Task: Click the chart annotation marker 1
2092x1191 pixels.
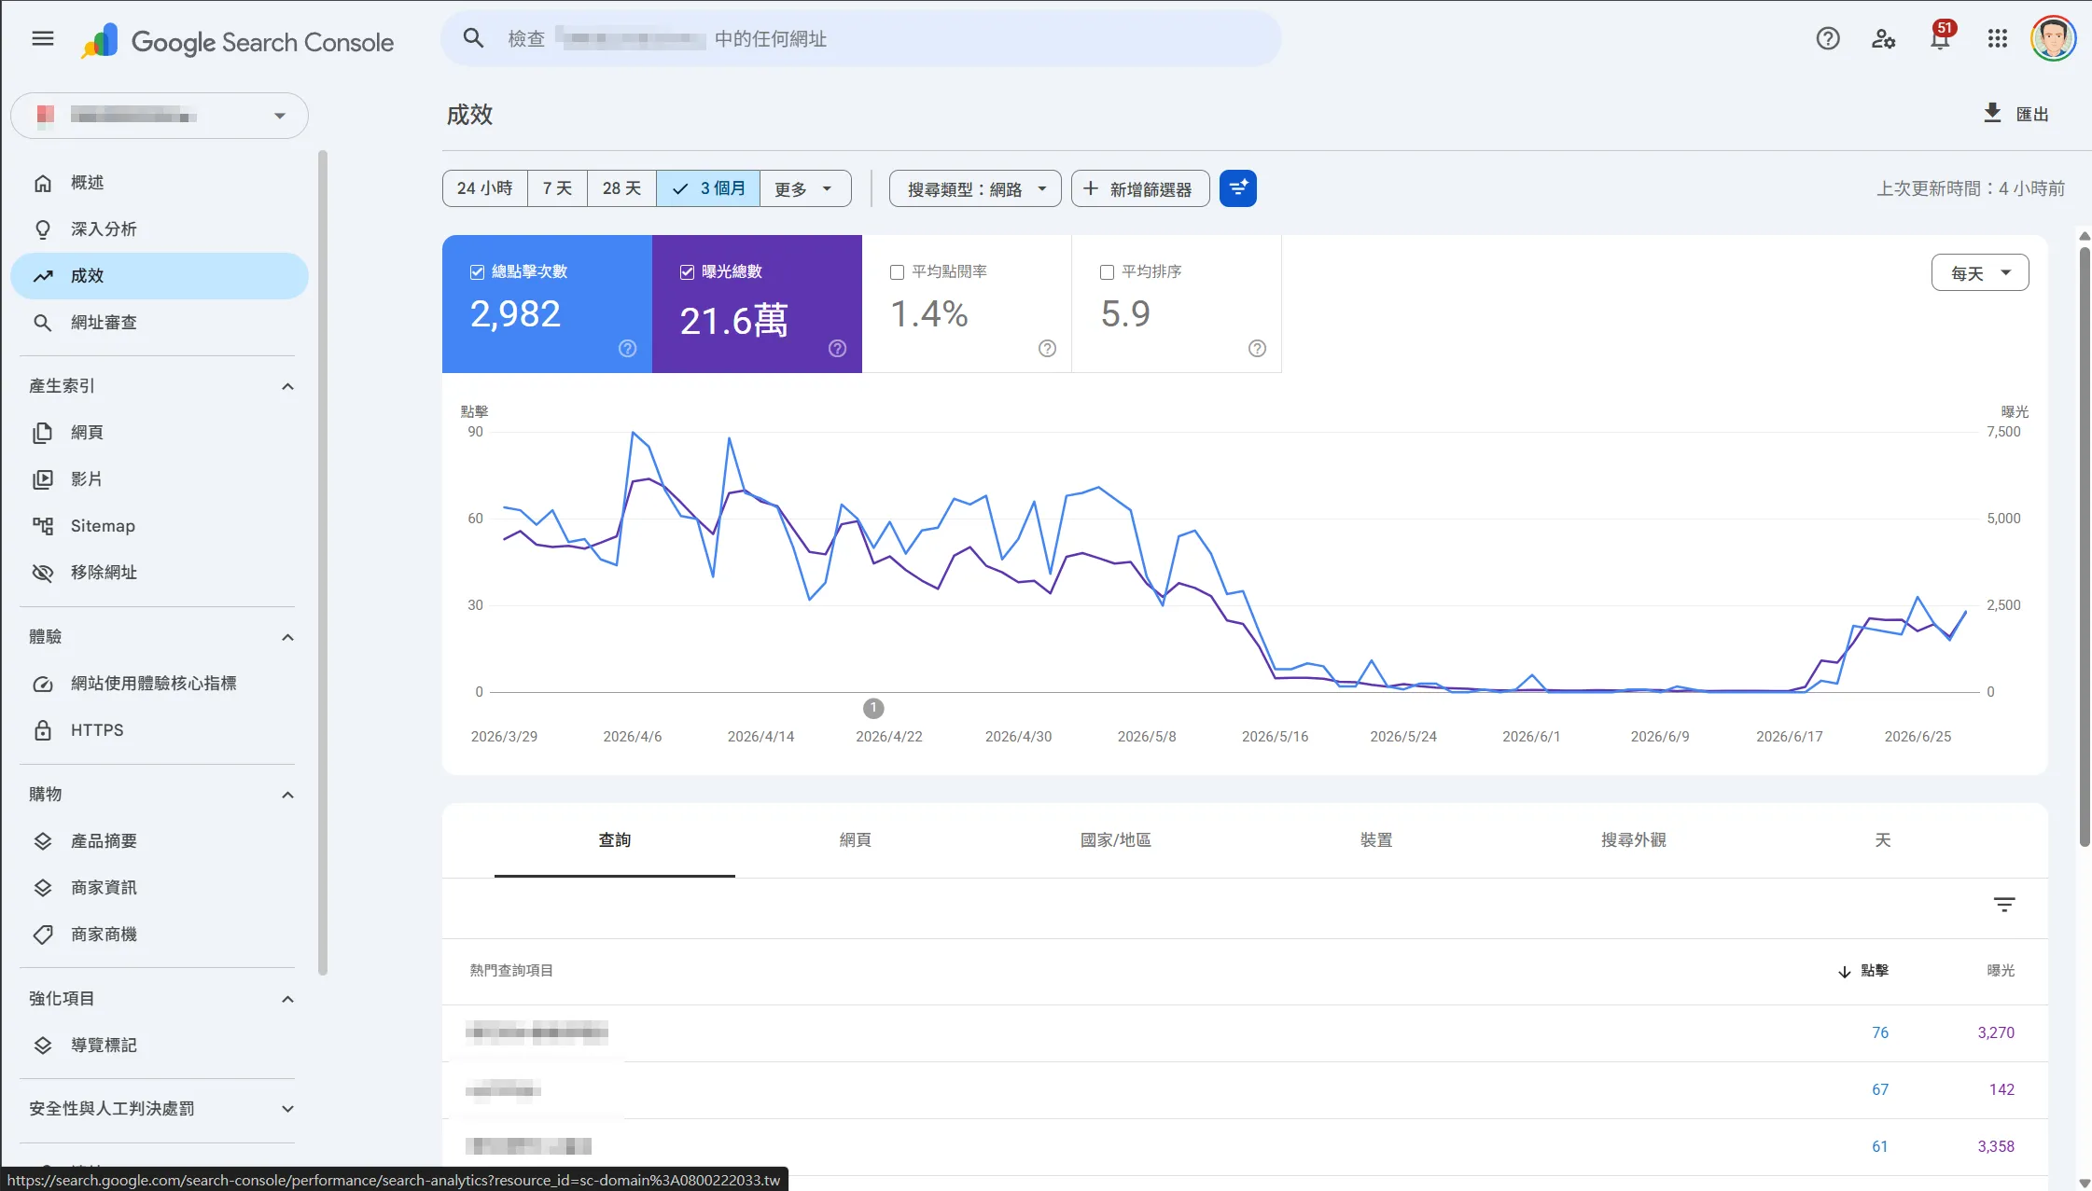Action: coord(873,709)
